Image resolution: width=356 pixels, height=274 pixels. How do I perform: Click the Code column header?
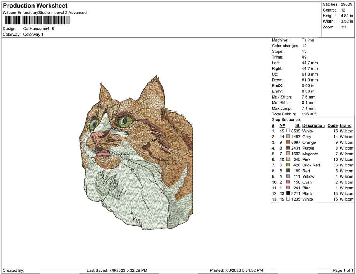pyautogui.click(x=332, y=125)
